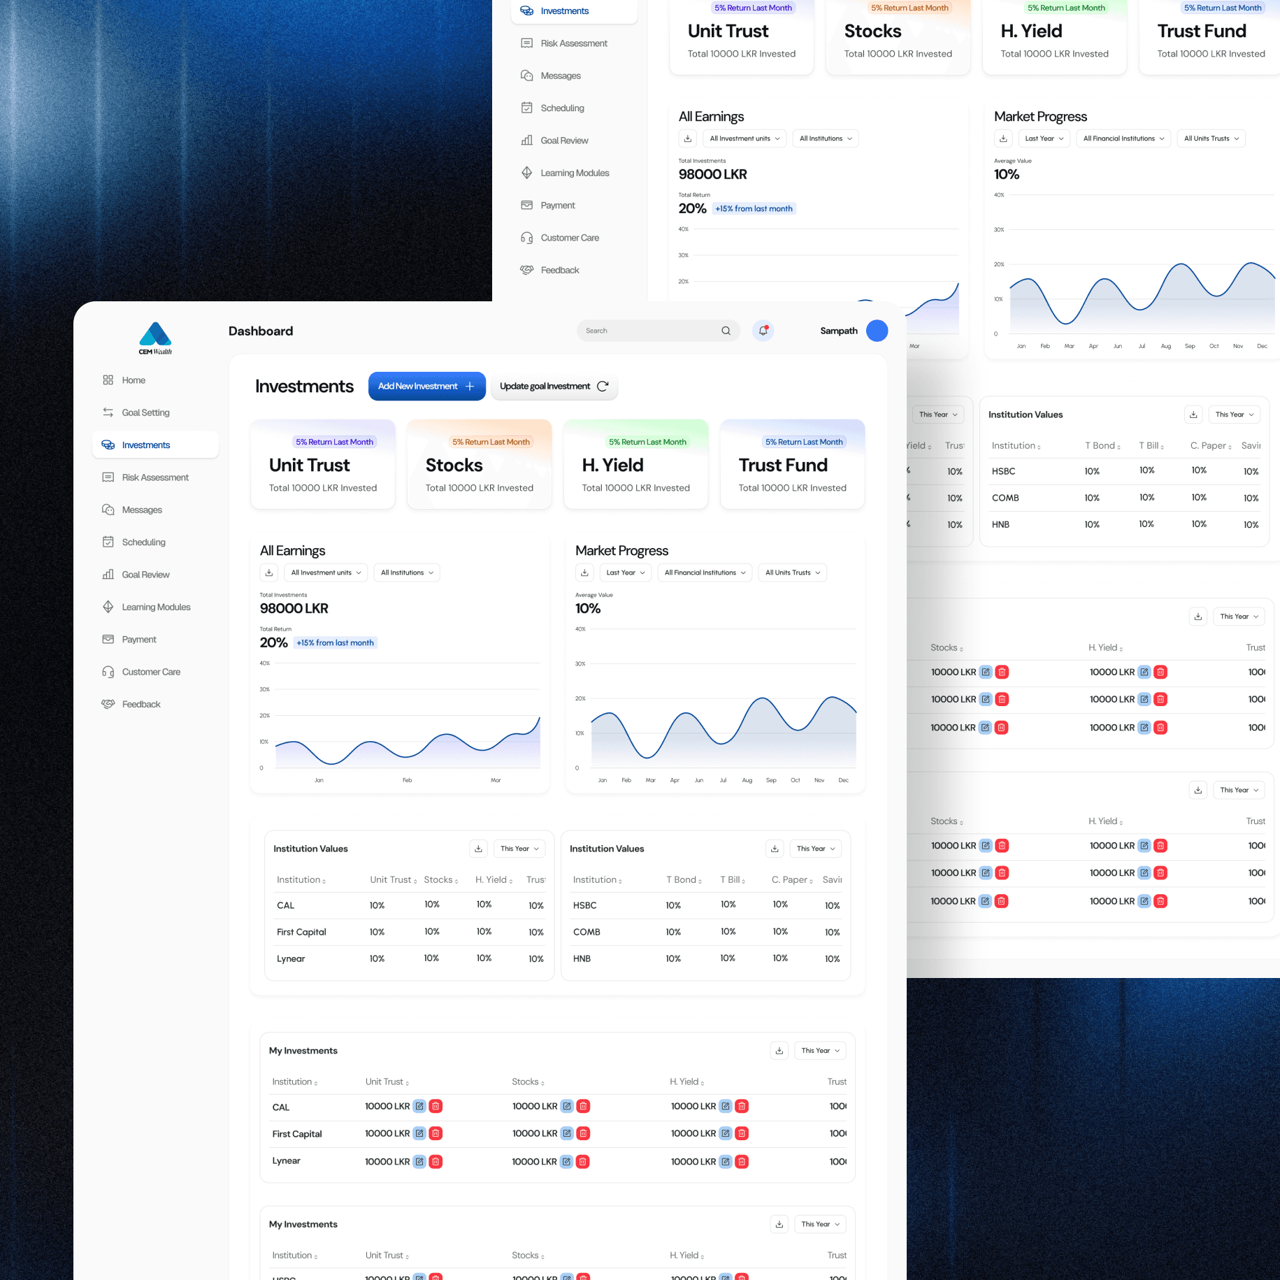
Task: Edit Lynear H. Yield investment in front window
Action: click(x=726, y=1161)
